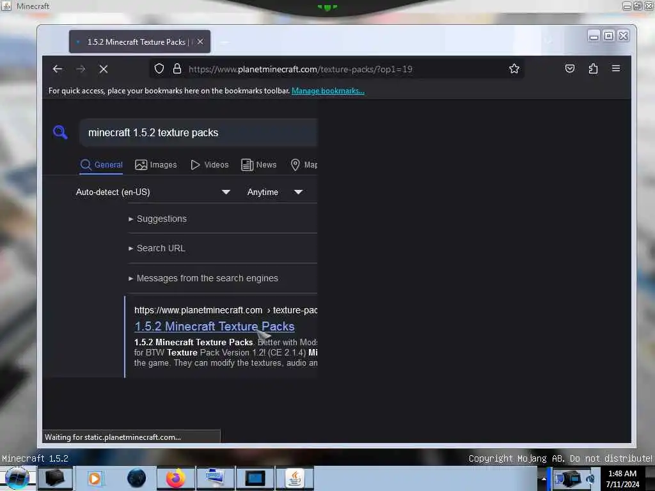The width and height of the screenshot is (655, 491).
Task: Open the Java taskbar icon
Action: coord(295,478)
